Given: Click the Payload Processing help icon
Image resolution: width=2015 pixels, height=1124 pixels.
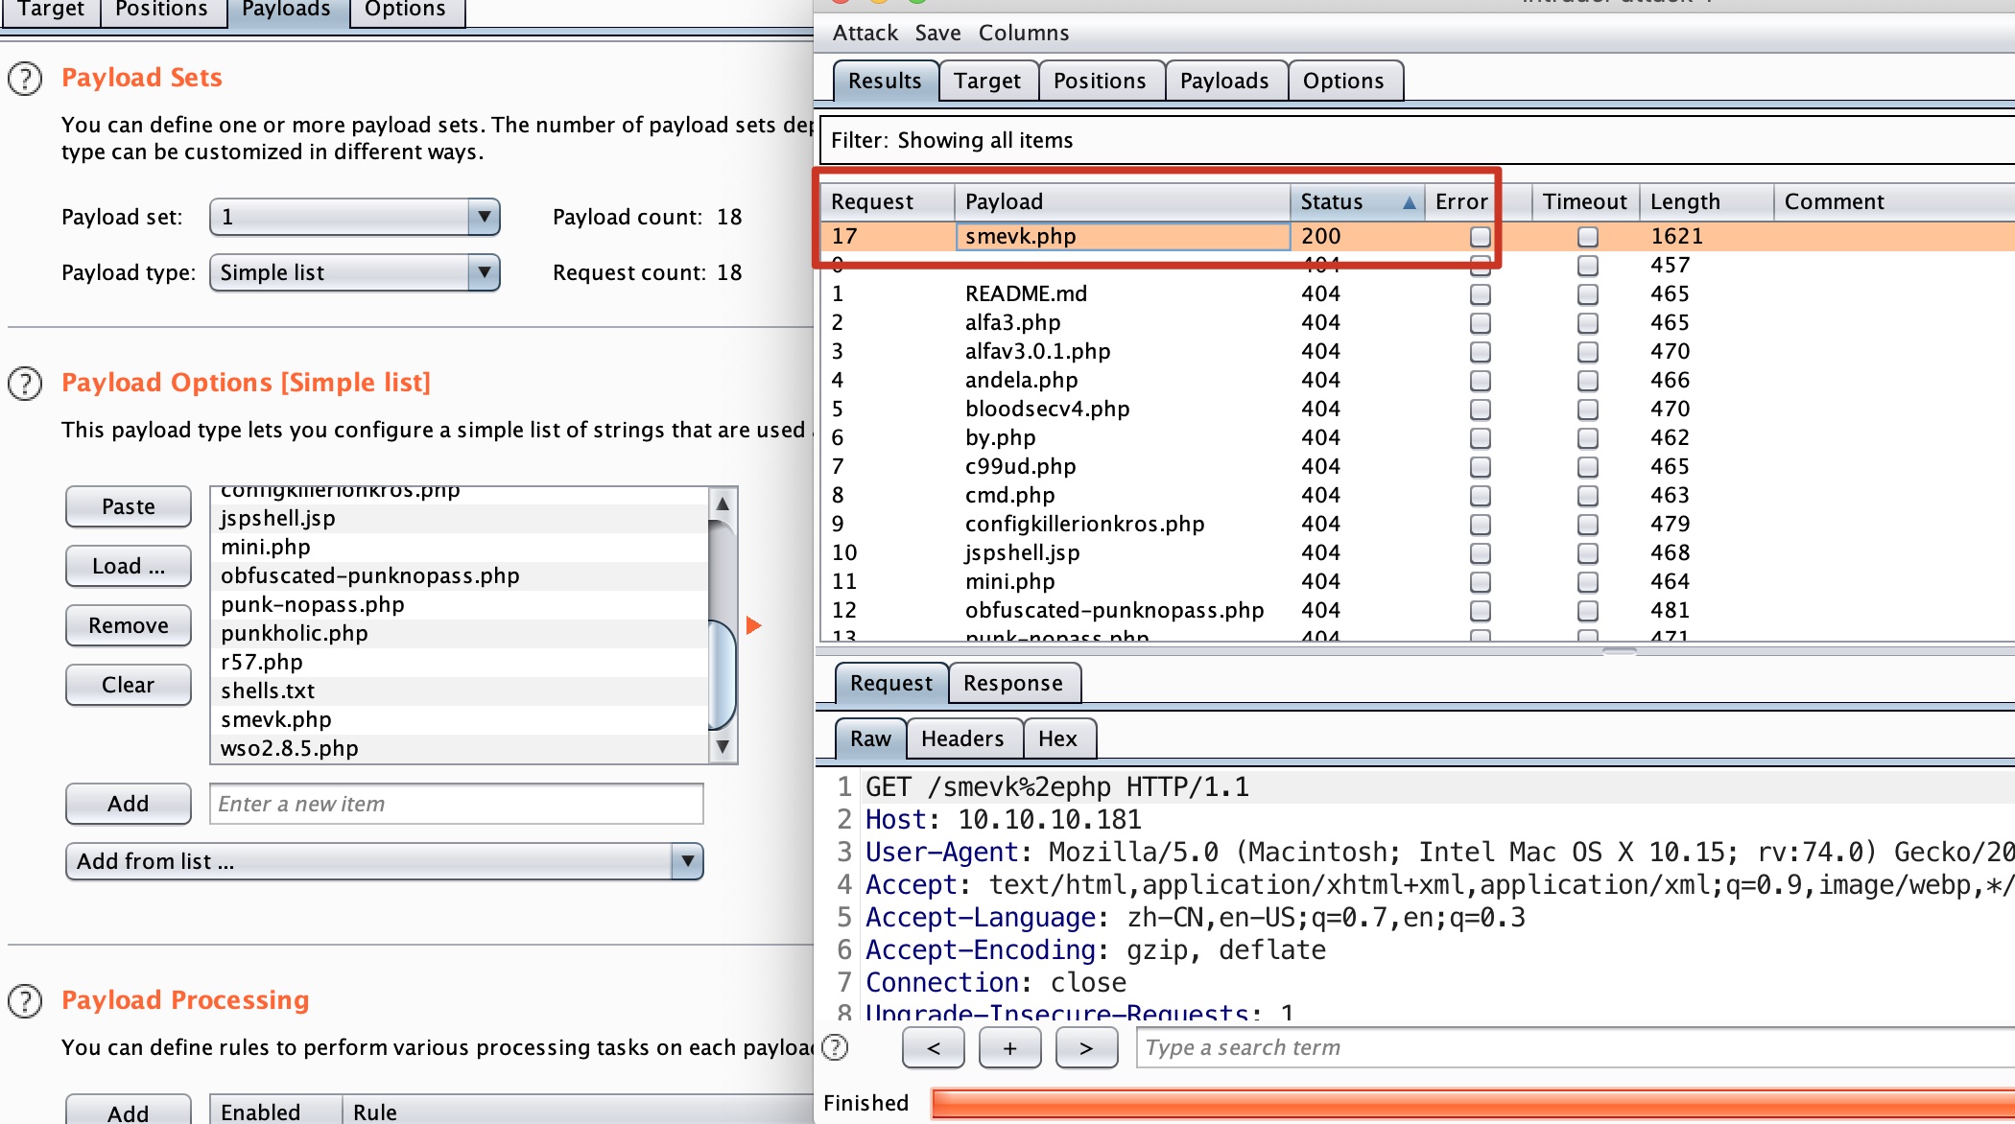Looking at the screenshot, I should (25, 1001).
